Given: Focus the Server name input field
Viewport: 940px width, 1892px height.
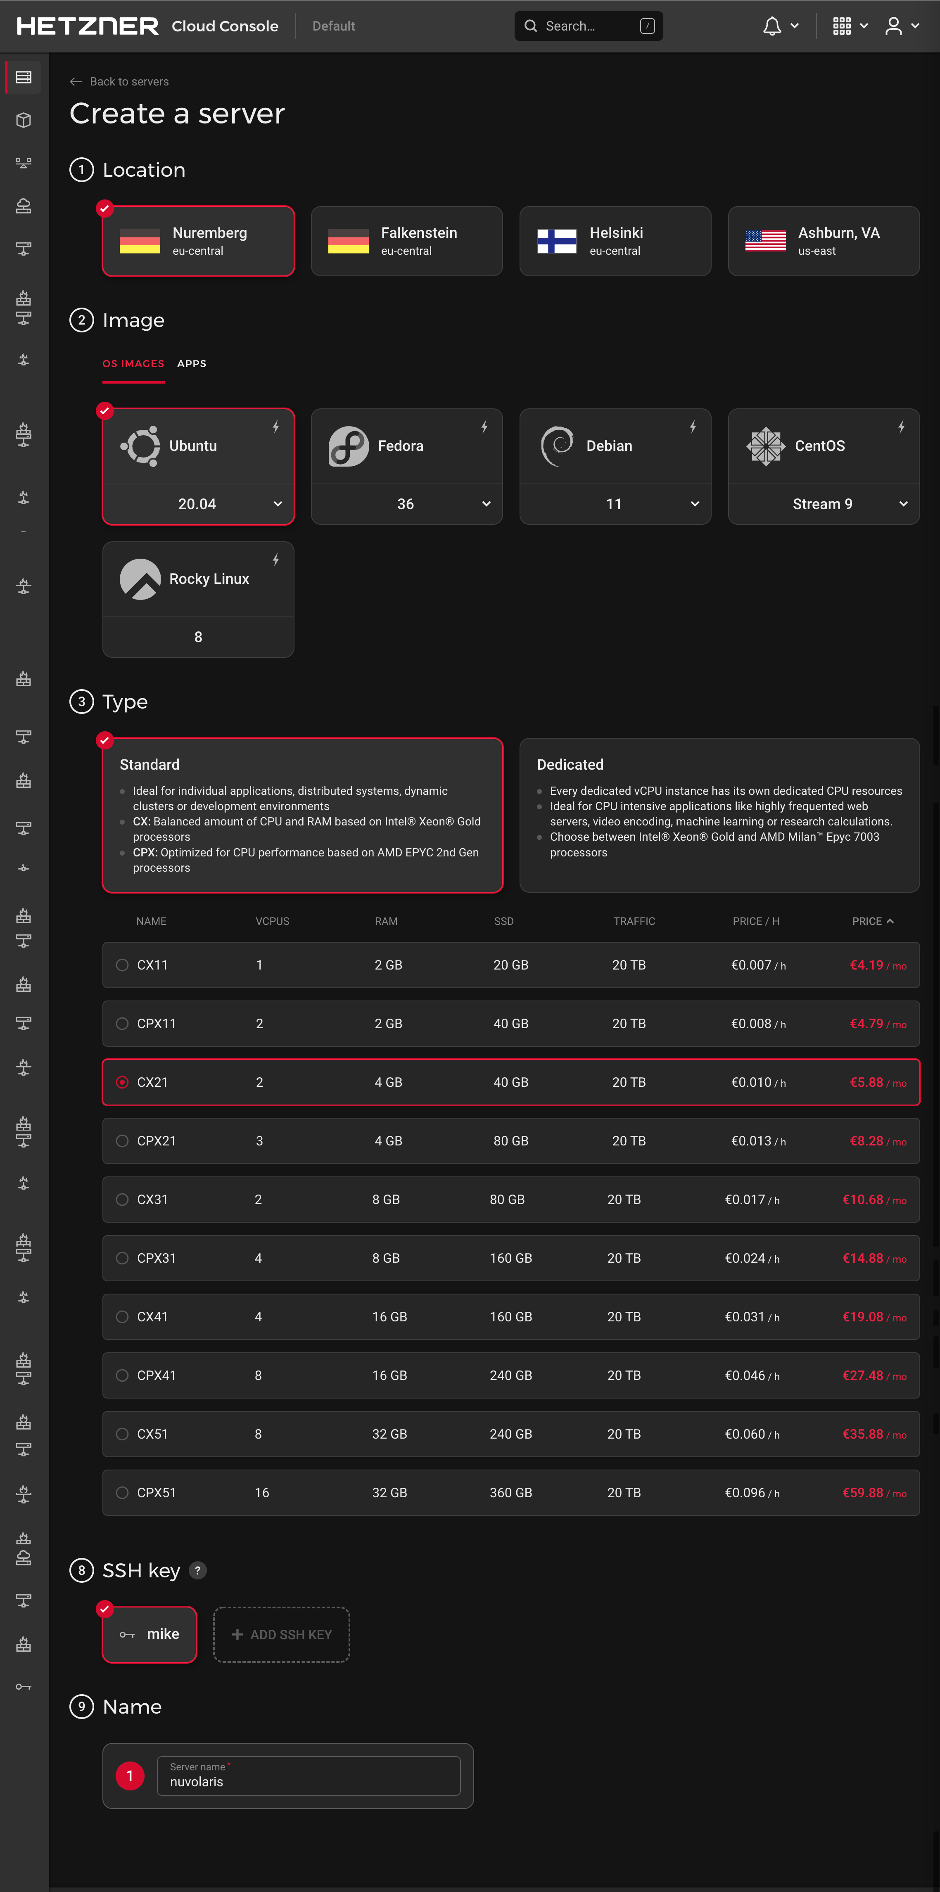Looking at the screenshot, I should click(309, 1776).
